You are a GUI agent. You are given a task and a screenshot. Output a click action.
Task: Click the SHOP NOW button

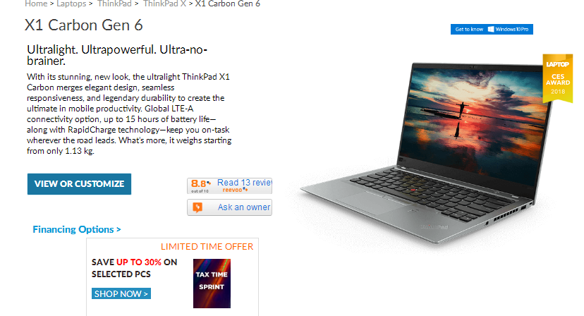tap(121, 293)
